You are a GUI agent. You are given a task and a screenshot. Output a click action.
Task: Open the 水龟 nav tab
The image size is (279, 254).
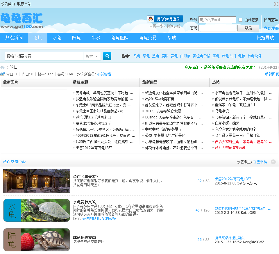[57, 38]
